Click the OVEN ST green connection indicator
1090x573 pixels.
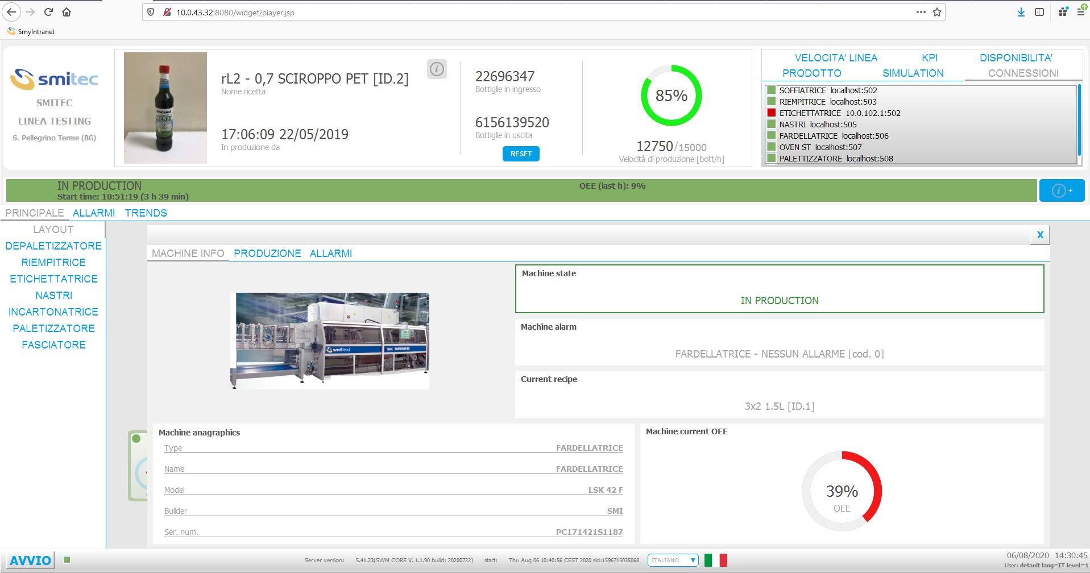click(772, 147)
